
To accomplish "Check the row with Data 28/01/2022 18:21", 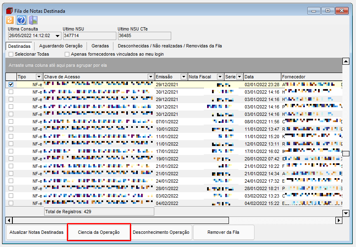I will coord(11,188).
